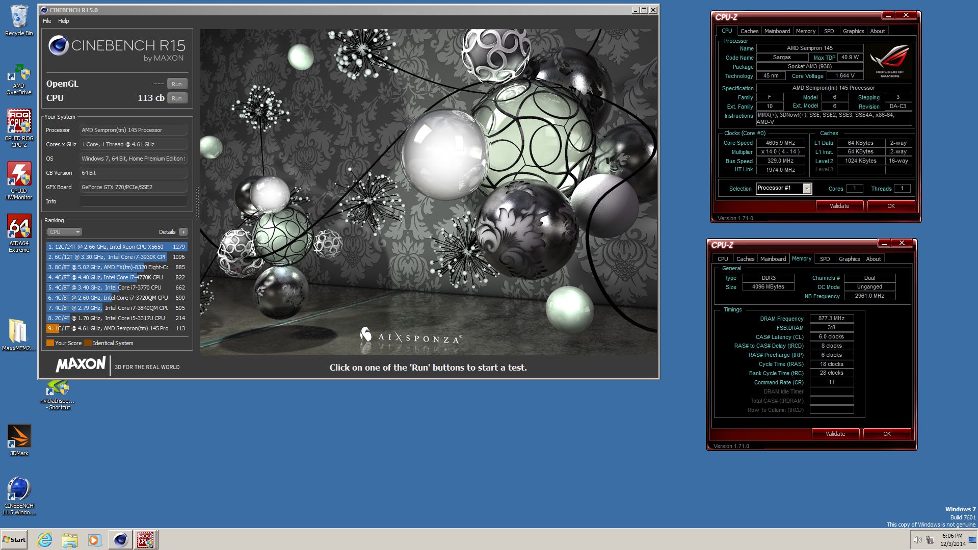Switch to SPD tab in upper CPU-Z
978x550 pixels.
[x=829, y=31]
